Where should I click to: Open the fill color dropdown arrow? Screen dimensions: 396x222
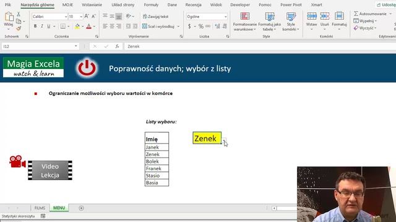point(82,27)
